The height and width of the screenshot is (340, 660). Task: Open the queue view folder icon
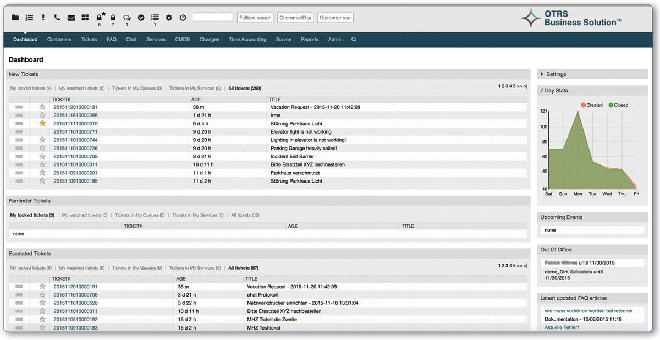click(x=15, y=18)
